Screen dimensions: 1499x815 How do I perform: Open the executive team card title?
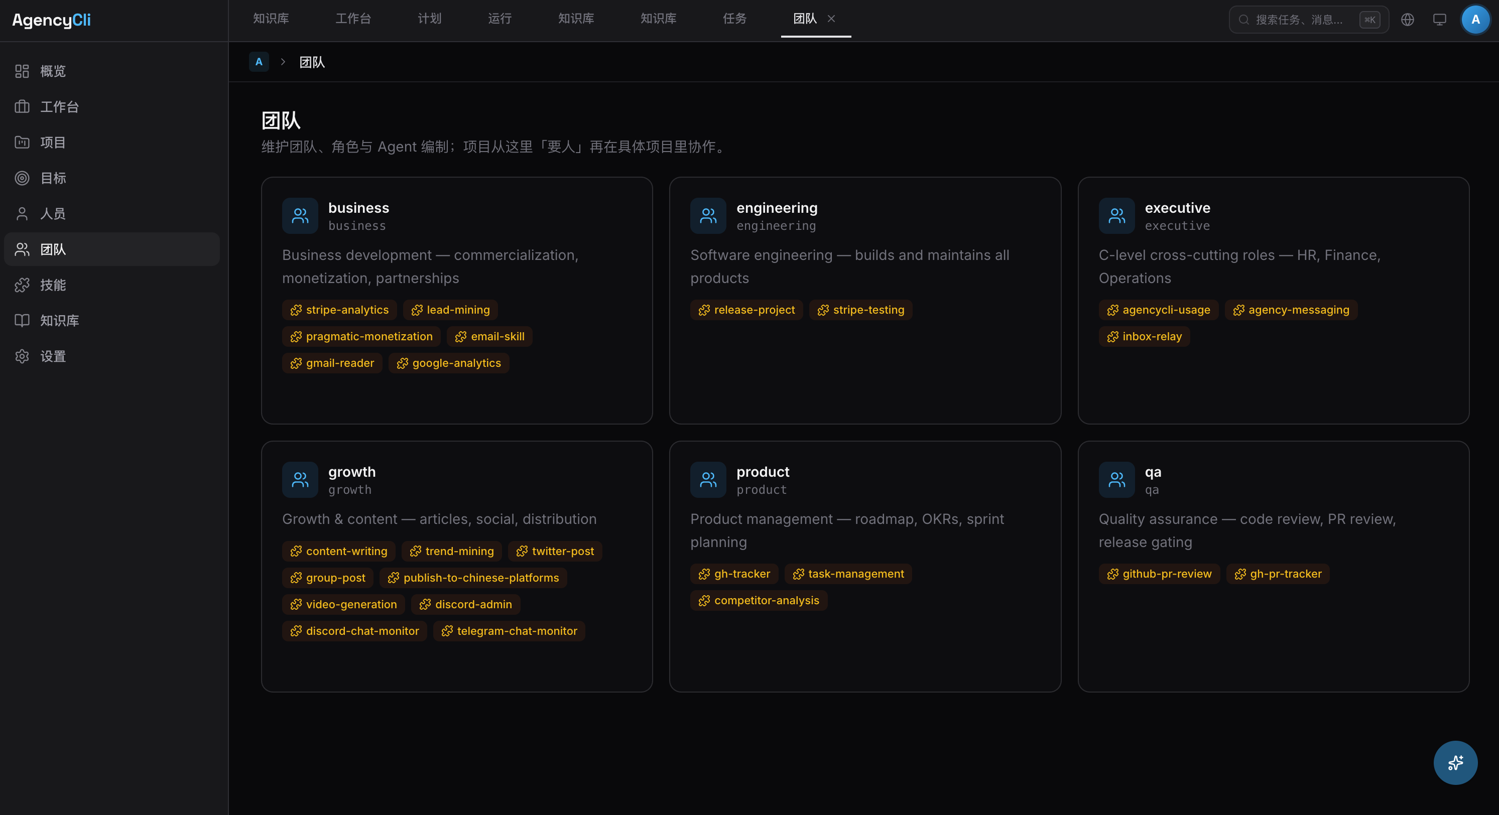tap(1177, 208)
